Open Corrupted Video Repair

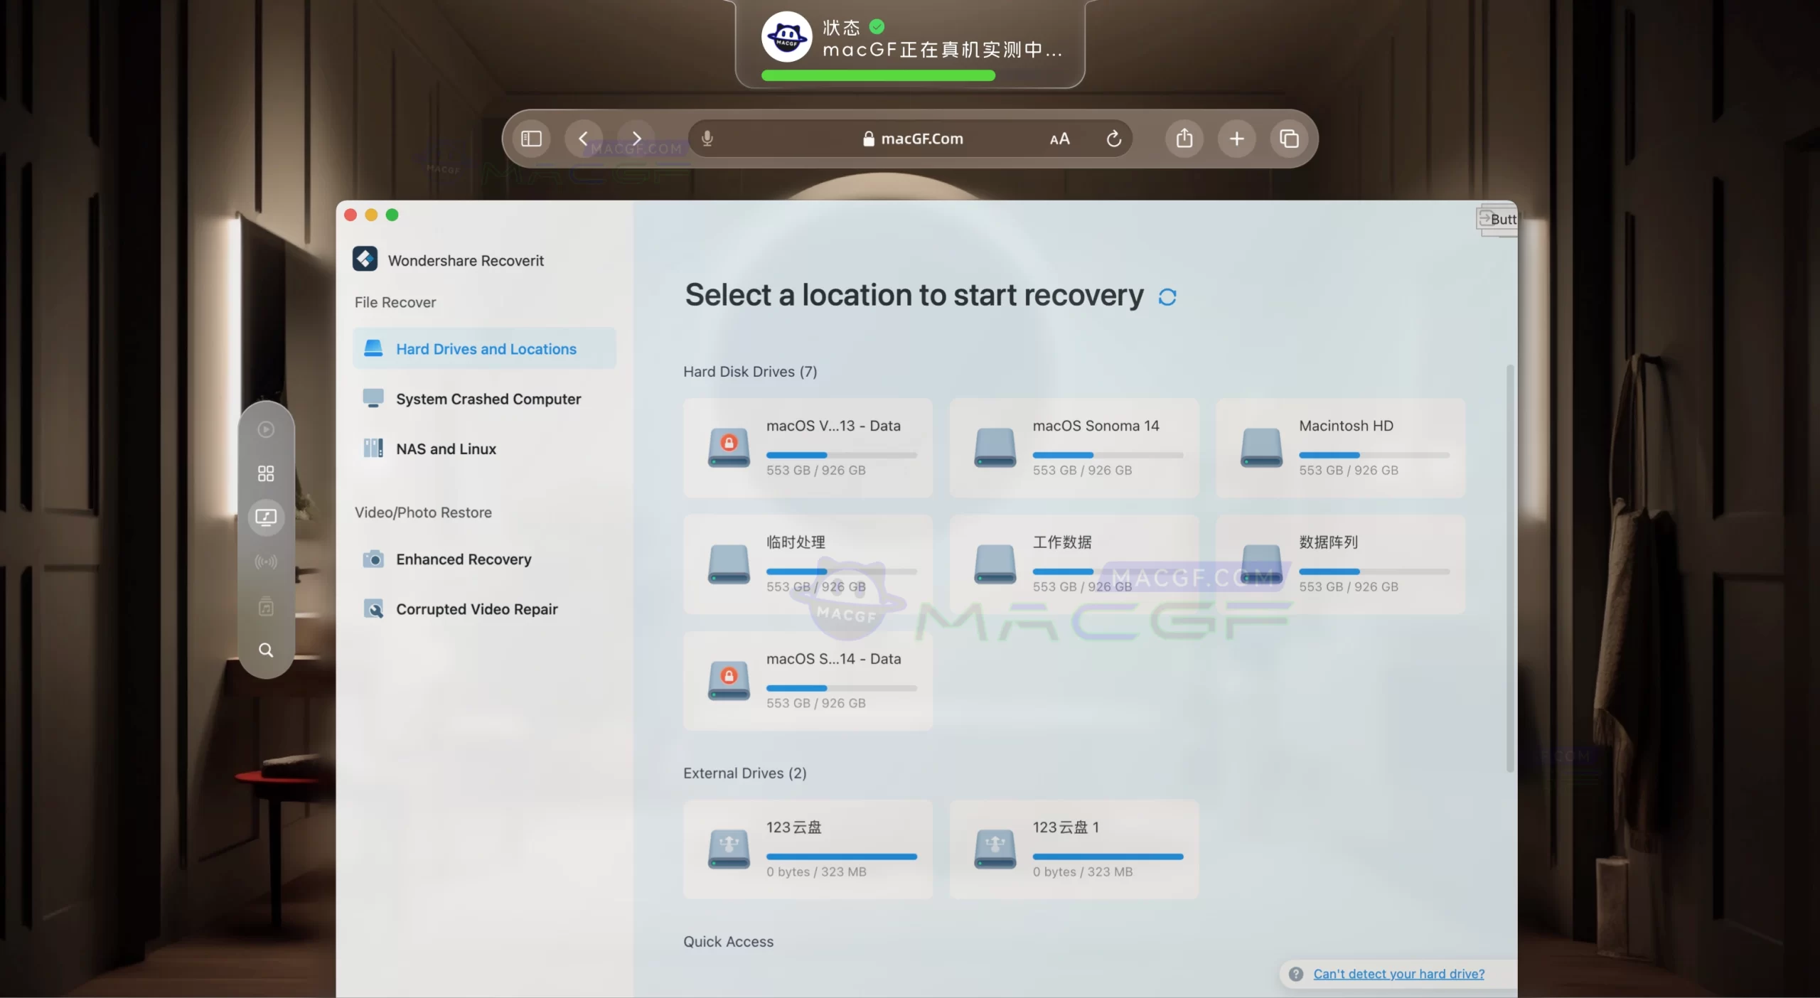(x=476, y=609)
